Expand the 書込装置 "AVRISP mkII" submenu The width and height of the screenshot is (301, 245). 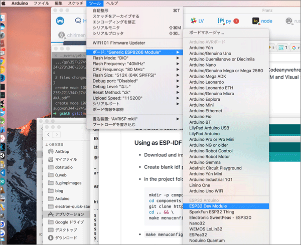coord(134,119)
